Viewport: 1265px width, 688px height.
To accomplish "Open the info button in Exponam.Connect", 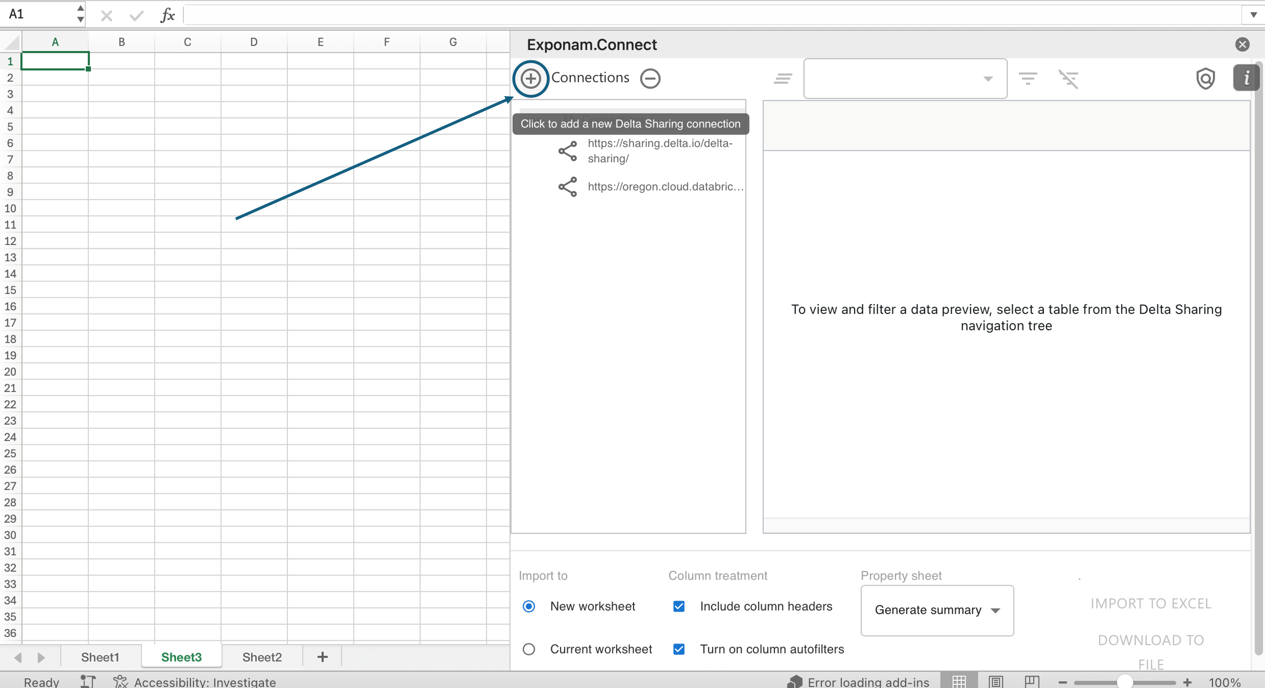I will (x=1246, y=78).
